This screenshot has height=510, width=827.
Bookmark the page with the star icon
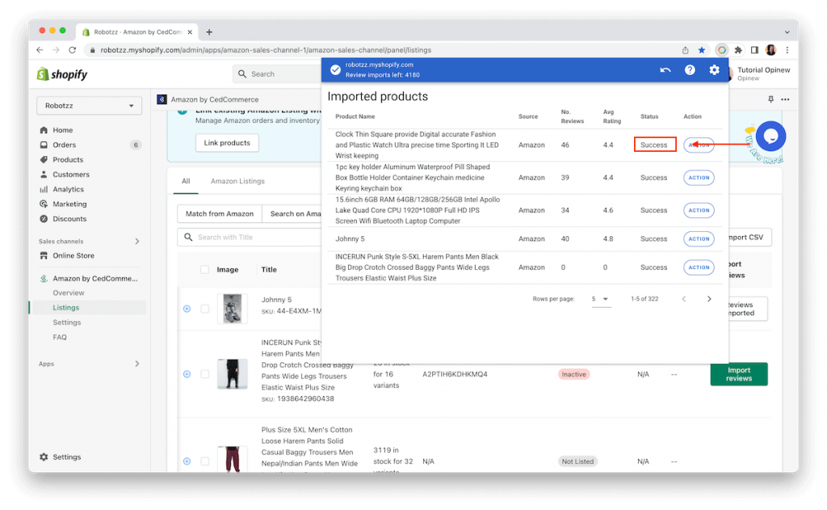pyautogui.click(x=702, y=50)
